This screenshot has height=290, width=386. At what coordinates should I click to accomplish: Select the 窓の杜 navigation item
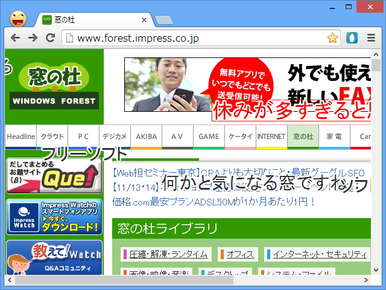(303, 137)
